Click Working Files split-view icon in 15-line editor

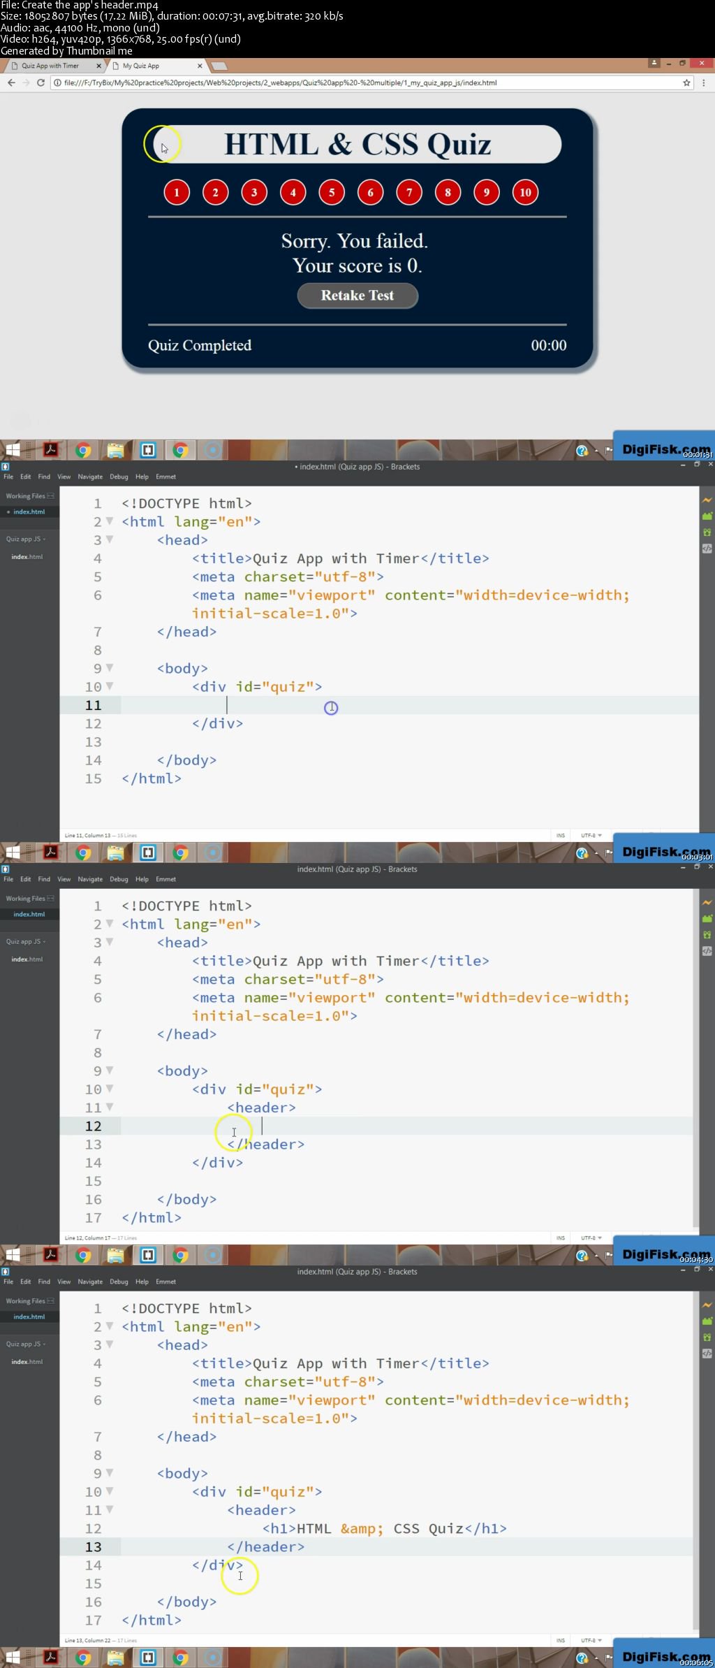[50, 496]
